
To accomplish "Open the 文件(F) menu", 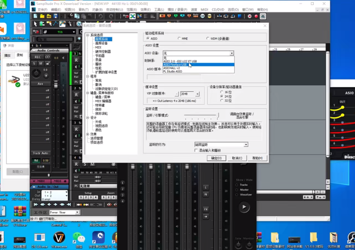I will pyautogui.click(x=42, y=9).
